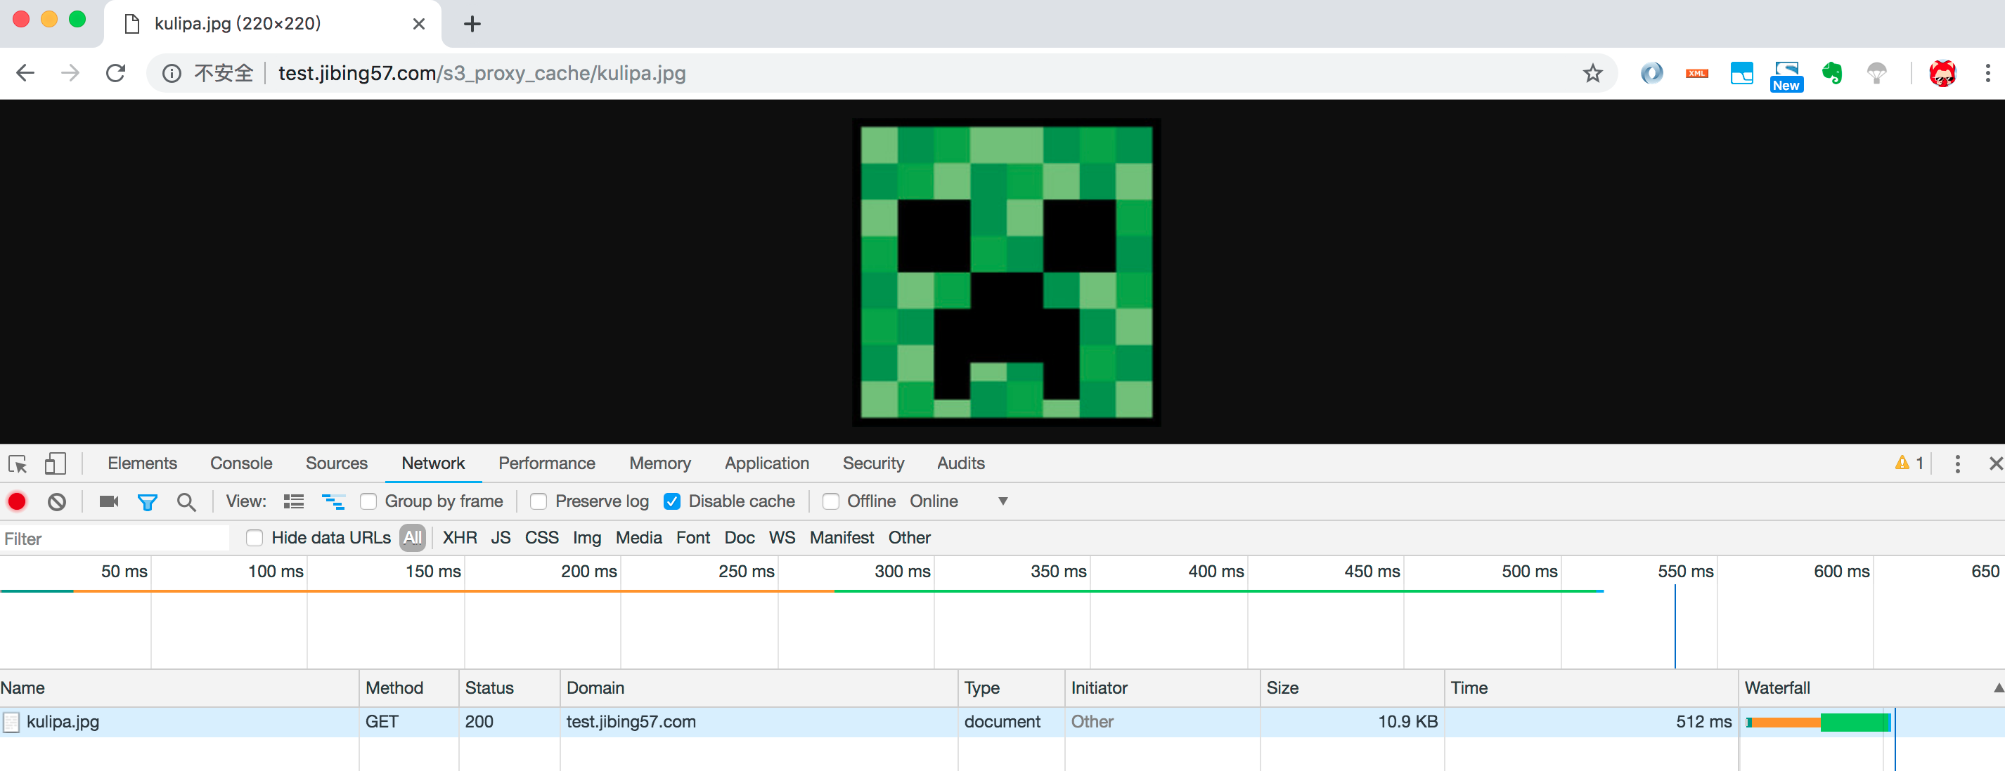2005x771 pixels.
Task: Select the Img filter button
Action: pos(587,537)
